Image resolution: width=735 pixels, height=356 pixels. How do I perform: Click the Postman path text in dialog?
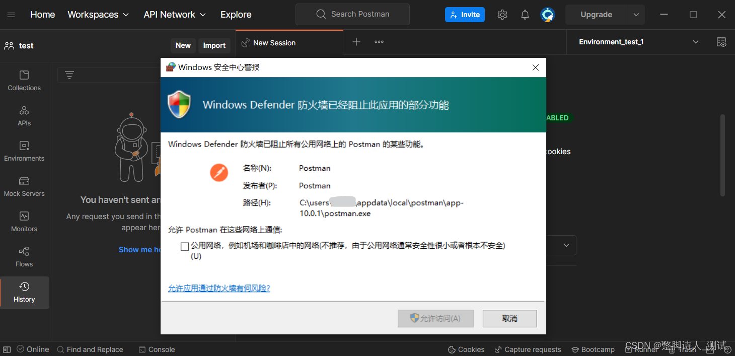click(382, 208)
